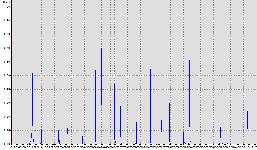Click the 1.00 label on y-axis
Screen dimensions: 257x150
pyautogui.click(x=6, y=7)
